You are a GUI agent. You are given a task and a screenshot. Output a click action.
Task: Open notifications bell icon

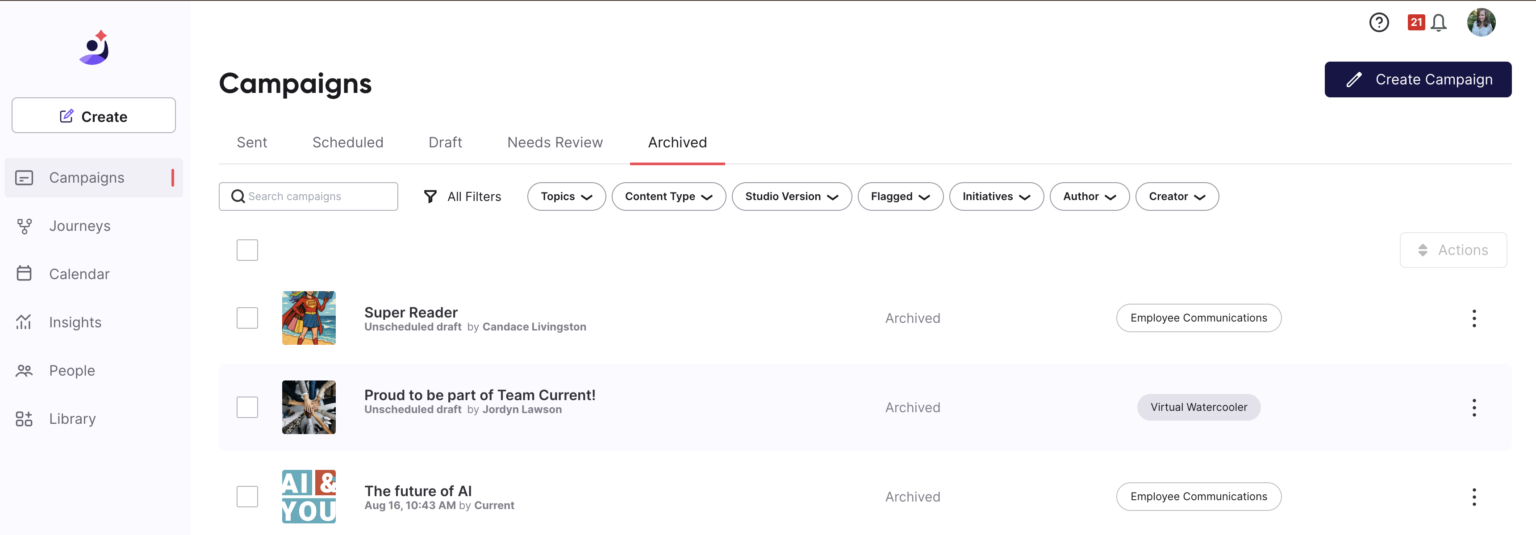coord(1438,23)
